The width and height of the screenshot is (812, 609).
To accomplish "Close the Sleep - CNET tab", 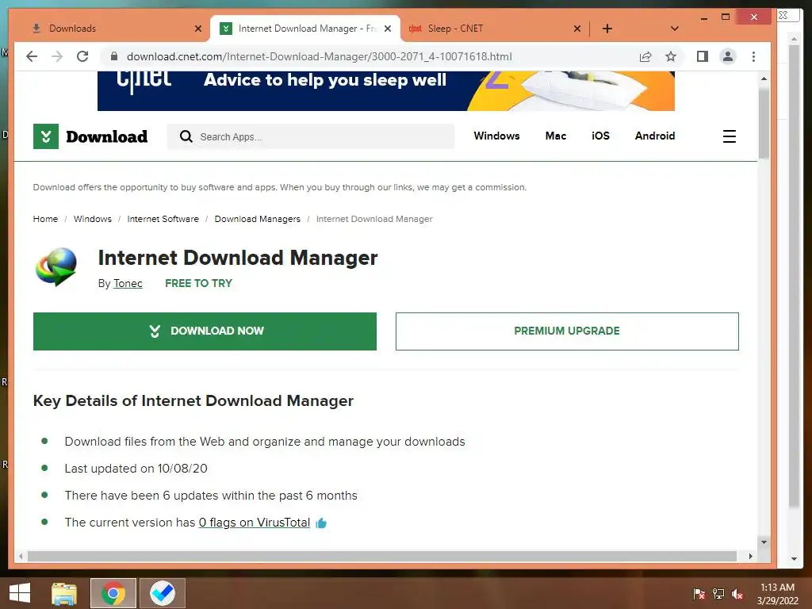I will pos(577,29).
